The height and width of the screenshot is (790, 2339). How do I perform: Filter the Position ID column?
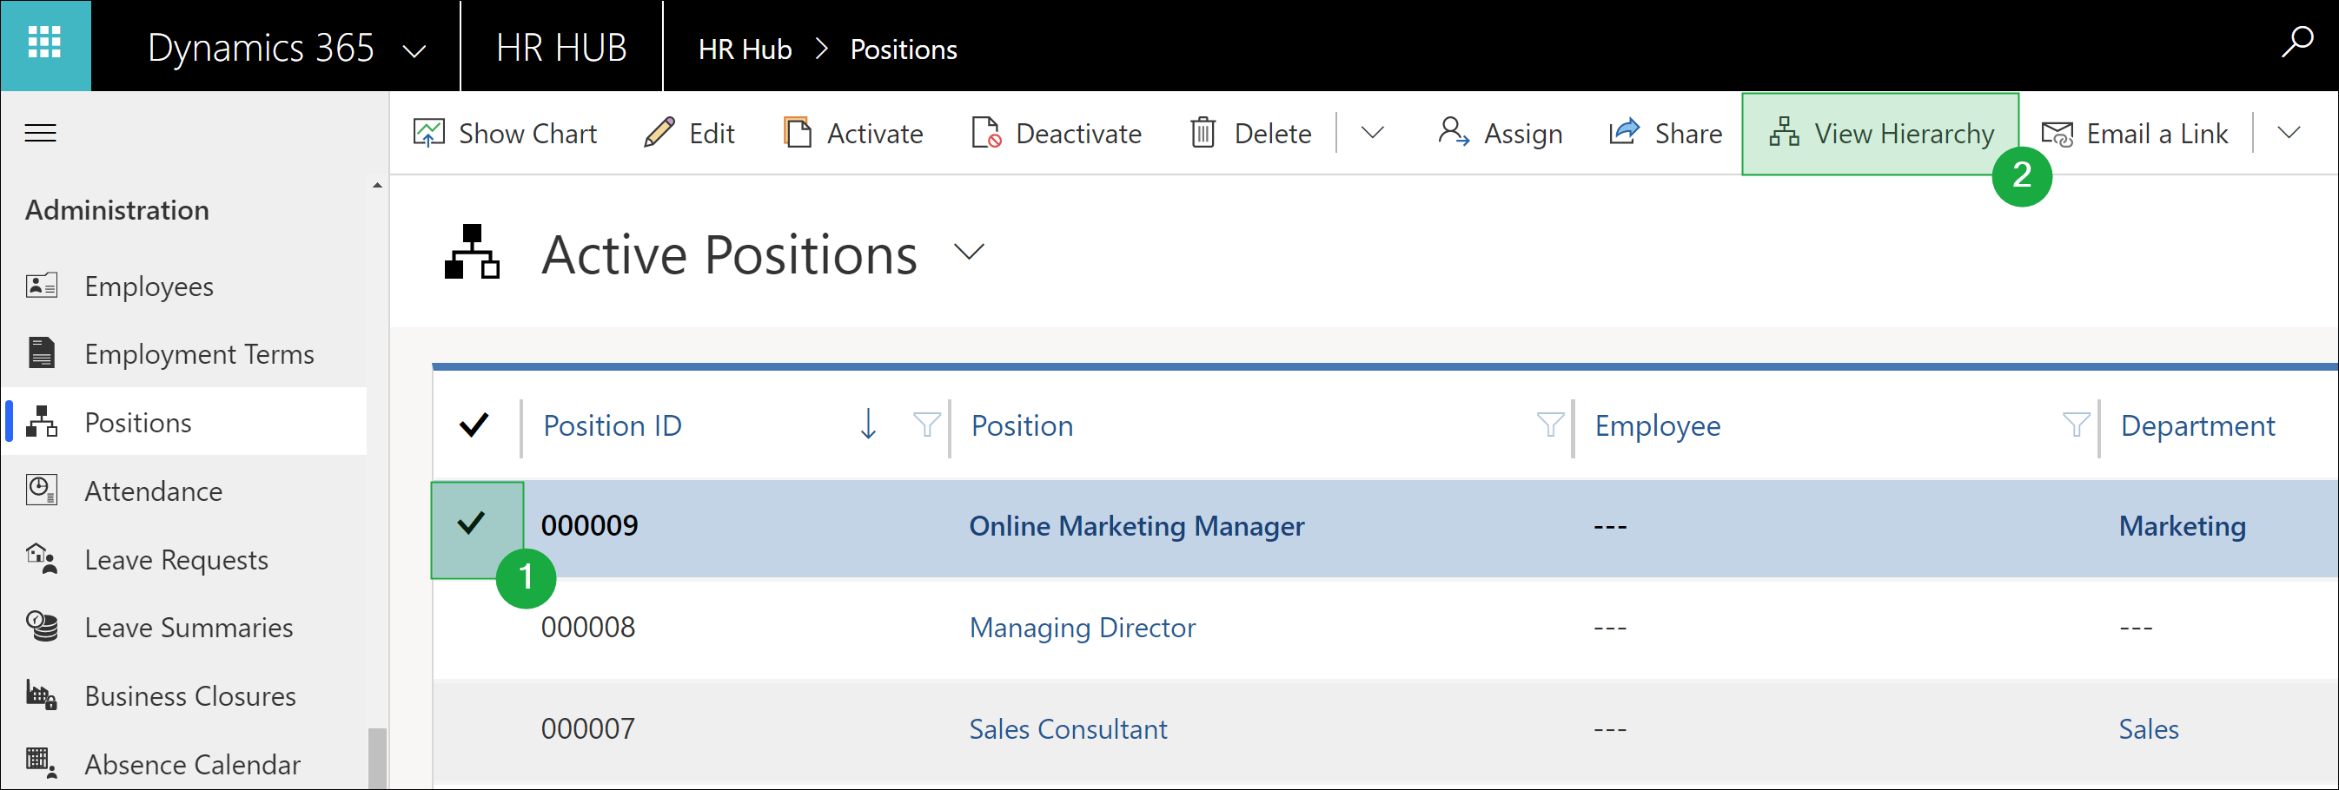[x=925, y=425]
